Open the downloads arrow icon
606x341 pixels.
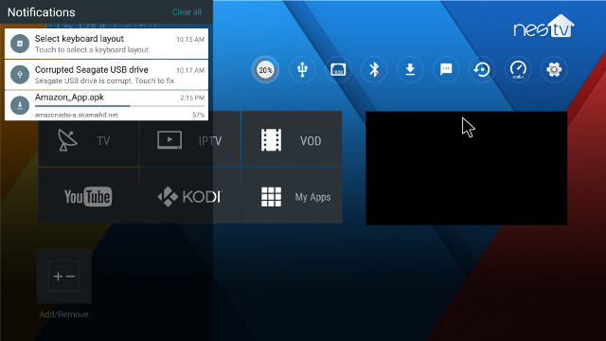pyautogui.click(x=410, y=69)
